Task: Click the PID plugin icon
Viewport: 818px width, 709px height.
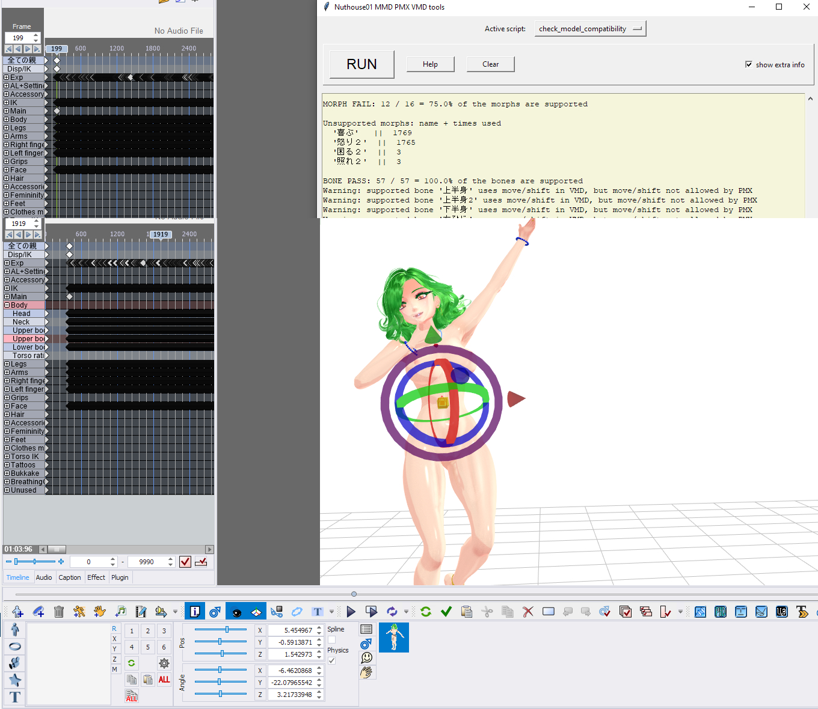Action: point(721,612)
